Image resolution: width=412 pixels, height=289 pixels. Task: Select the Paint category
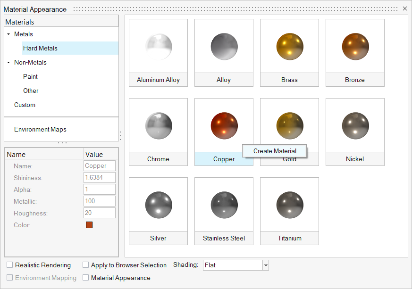(30, 76)
